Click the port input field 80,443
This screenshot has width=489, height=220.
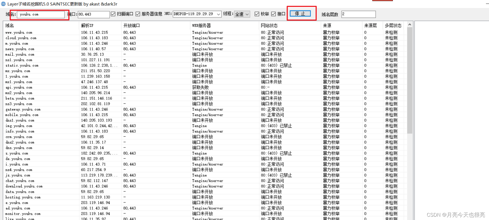tap(94, 14)
